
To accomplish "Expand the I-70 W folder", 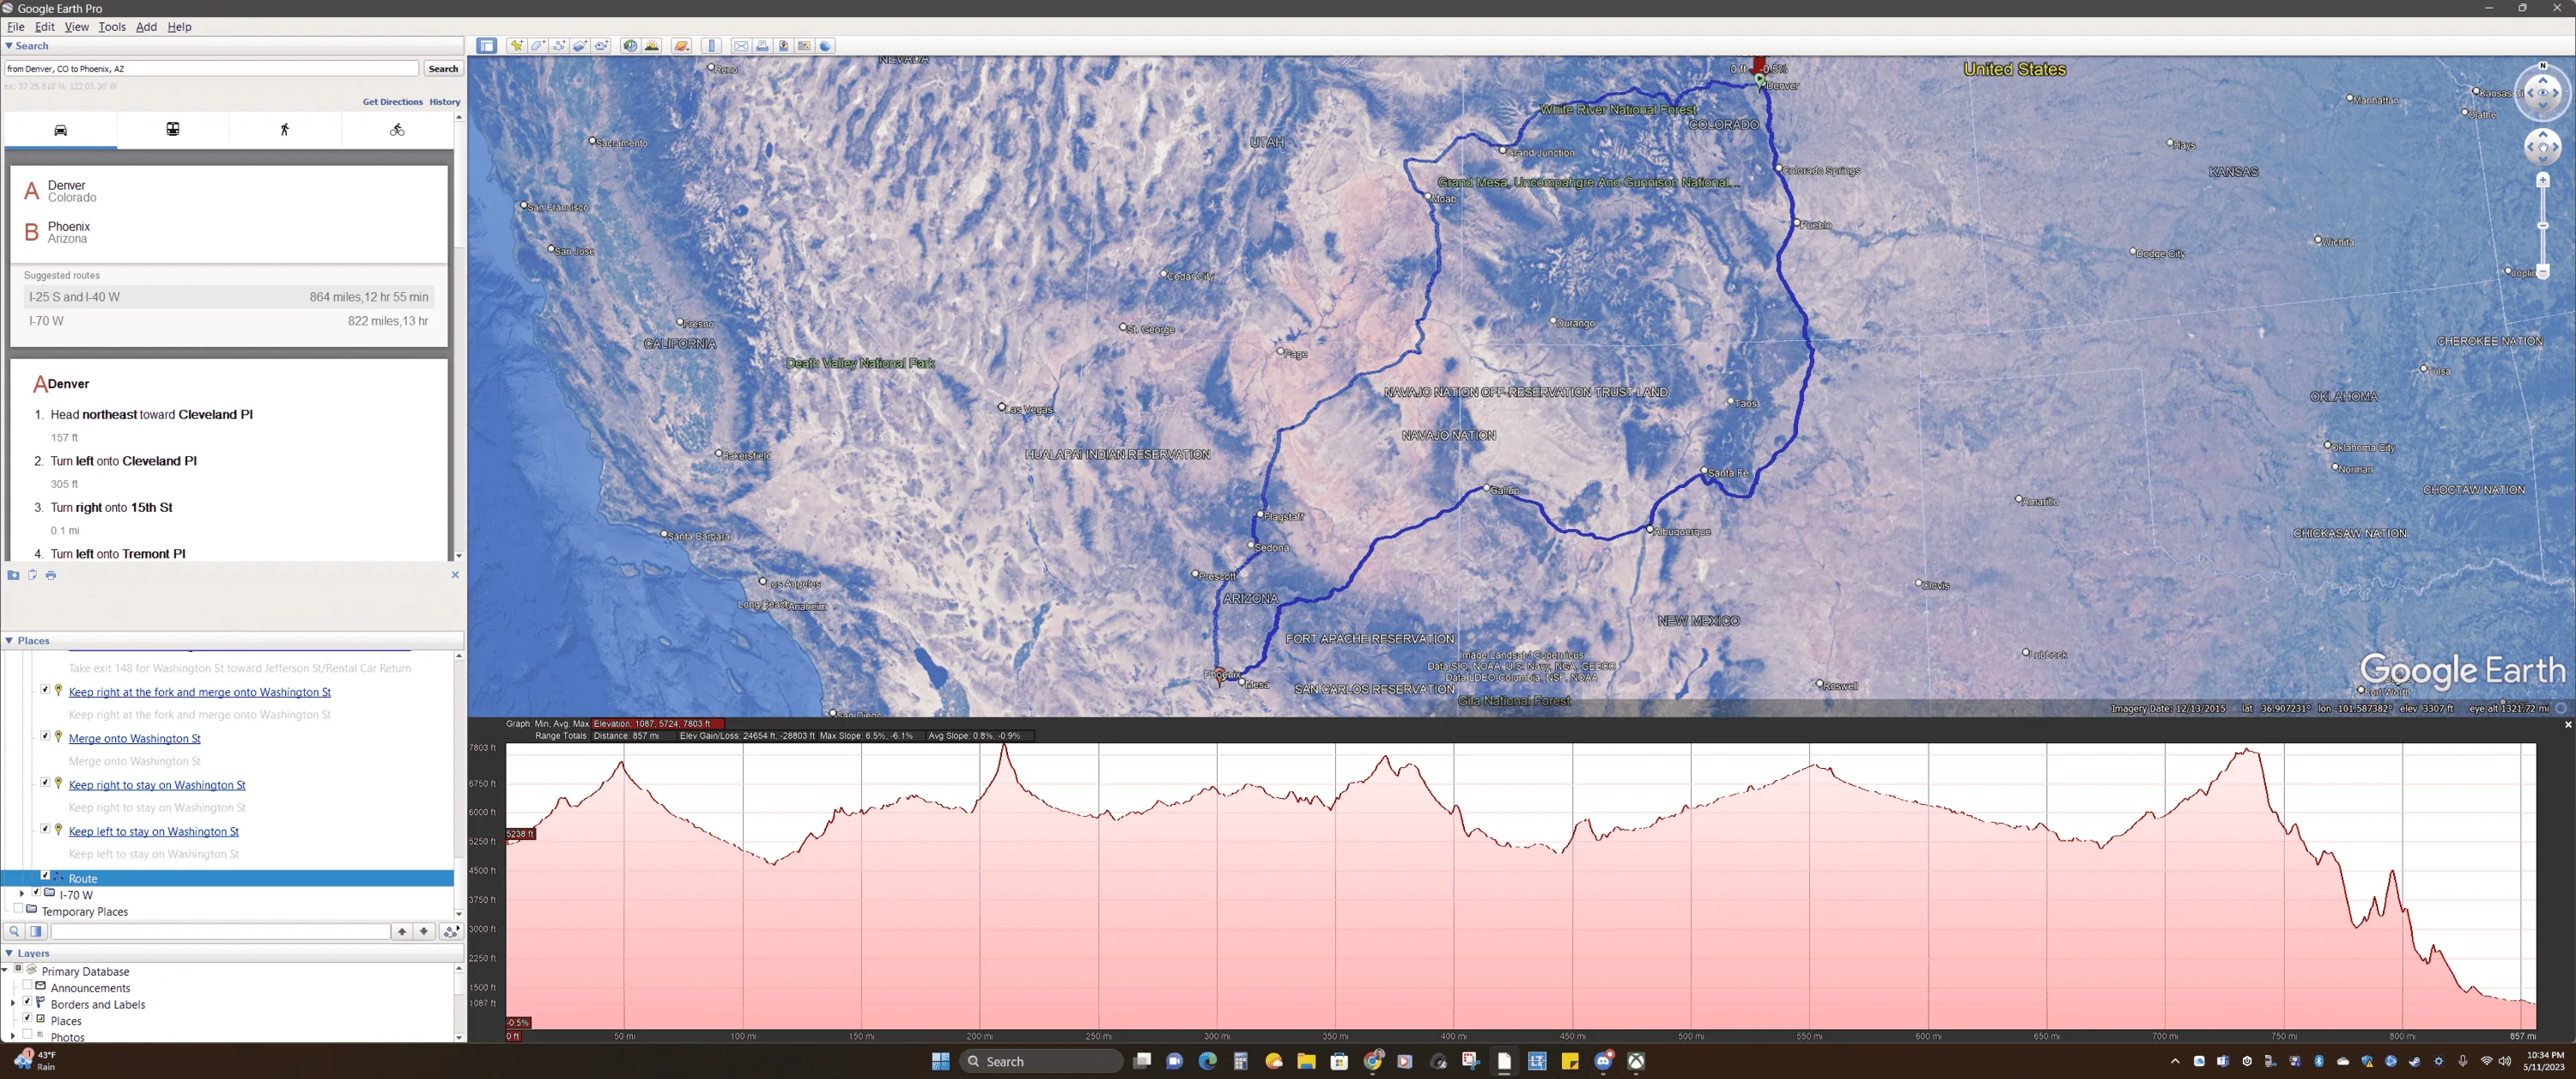I will click(22, 893).
